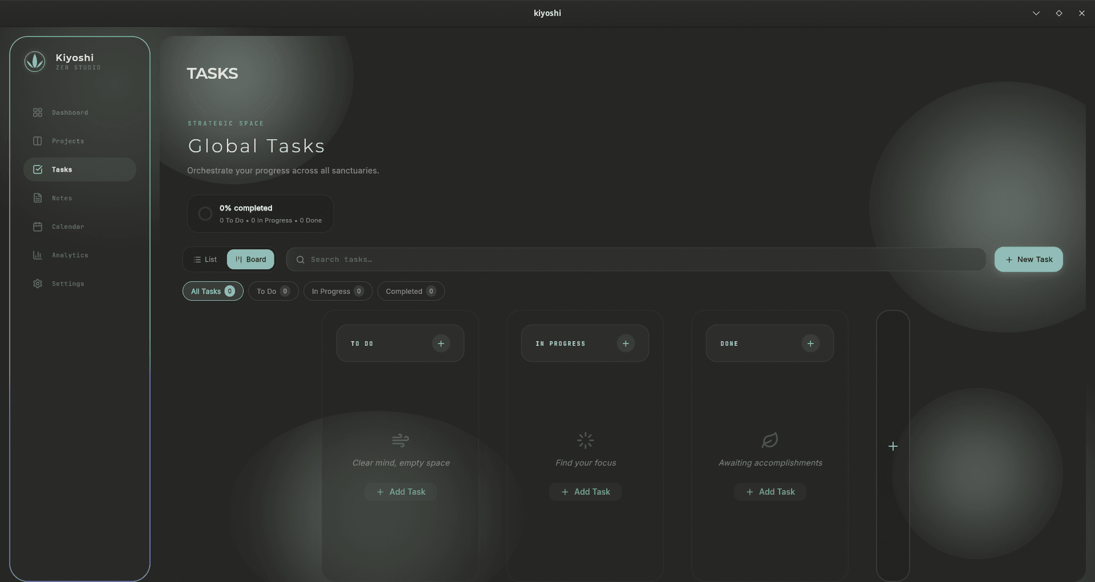The image size is (1095, 582).
Task: Select the Completed filter chip
Action: point(411,291)
